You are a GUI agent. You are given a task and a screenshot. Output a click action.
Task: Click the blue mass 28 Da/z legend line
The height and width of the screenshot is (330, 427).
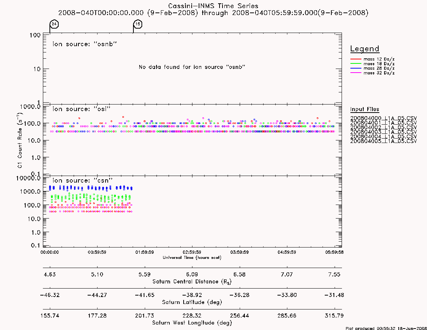coord(356,69)
